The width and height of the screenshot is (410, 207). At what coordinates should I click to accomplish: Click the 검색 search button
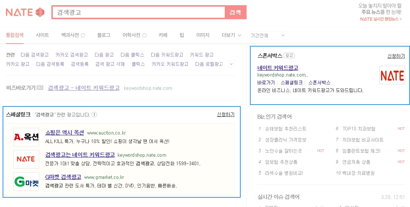tap(236, 12)
